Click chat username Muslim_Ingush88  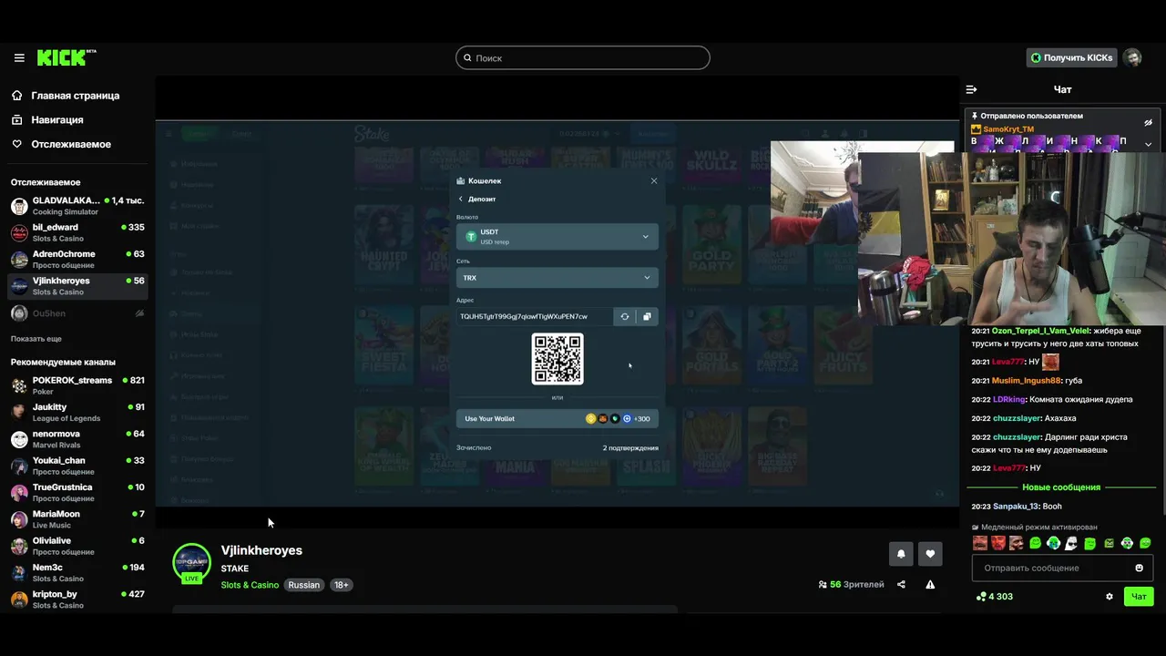click(1026, 381)
